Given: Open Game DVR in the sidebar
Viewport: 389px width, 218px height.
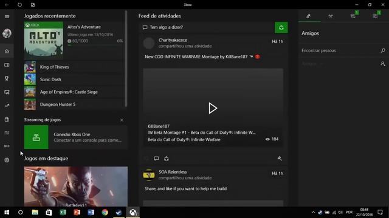Looking at the screenshot, I should (7, 92).
